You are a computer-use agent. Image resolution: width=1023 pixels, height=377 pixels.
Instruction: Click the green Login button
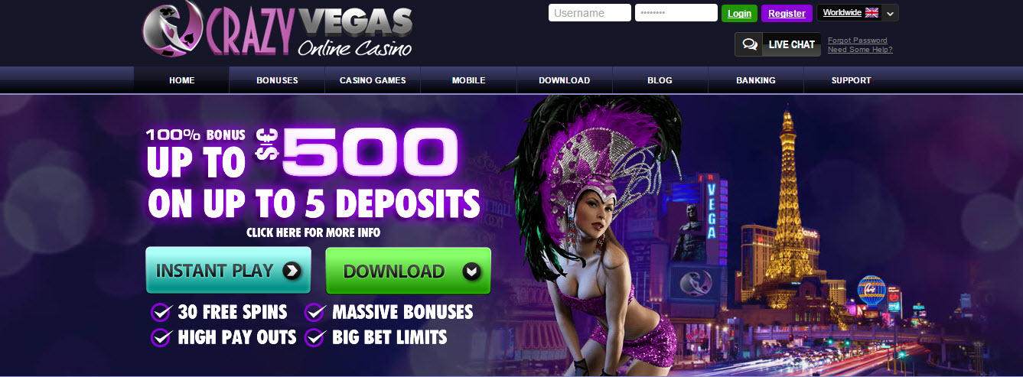click(739, 13)
